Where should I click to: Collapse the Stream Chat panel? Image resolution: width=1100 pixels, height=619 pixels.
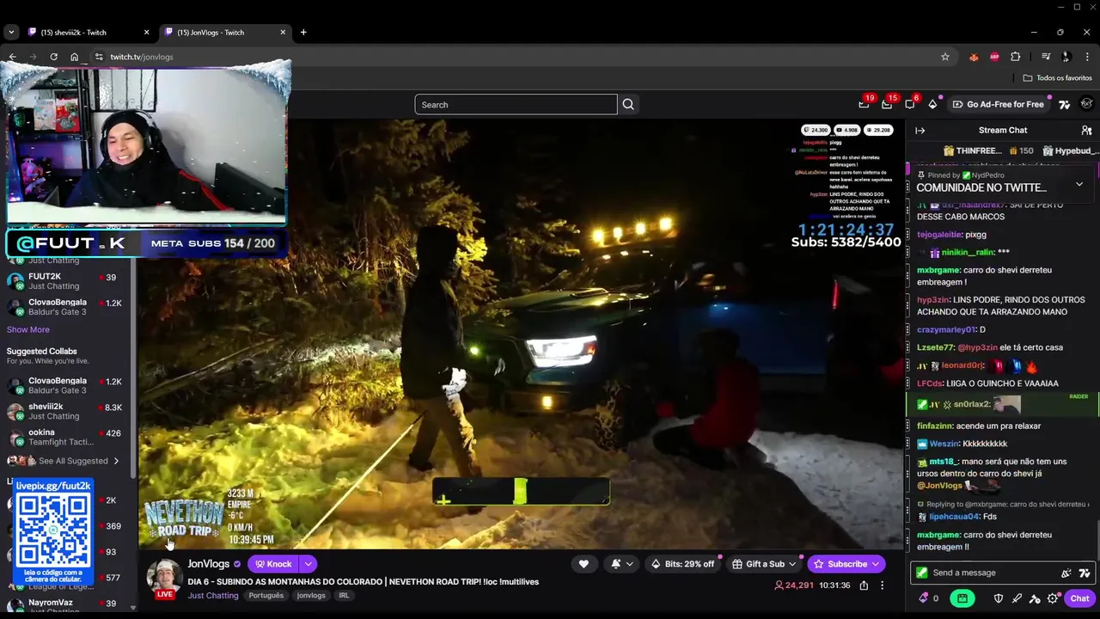coord(920,131)
